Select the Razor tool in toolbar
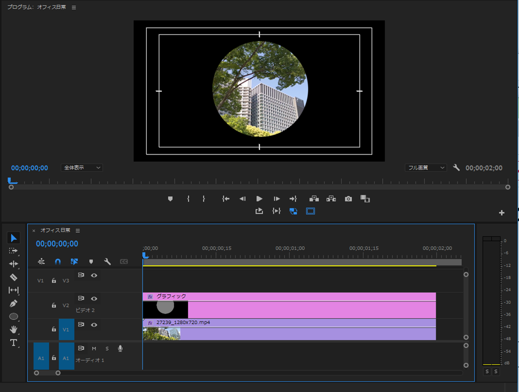 [x=14, y=277]
